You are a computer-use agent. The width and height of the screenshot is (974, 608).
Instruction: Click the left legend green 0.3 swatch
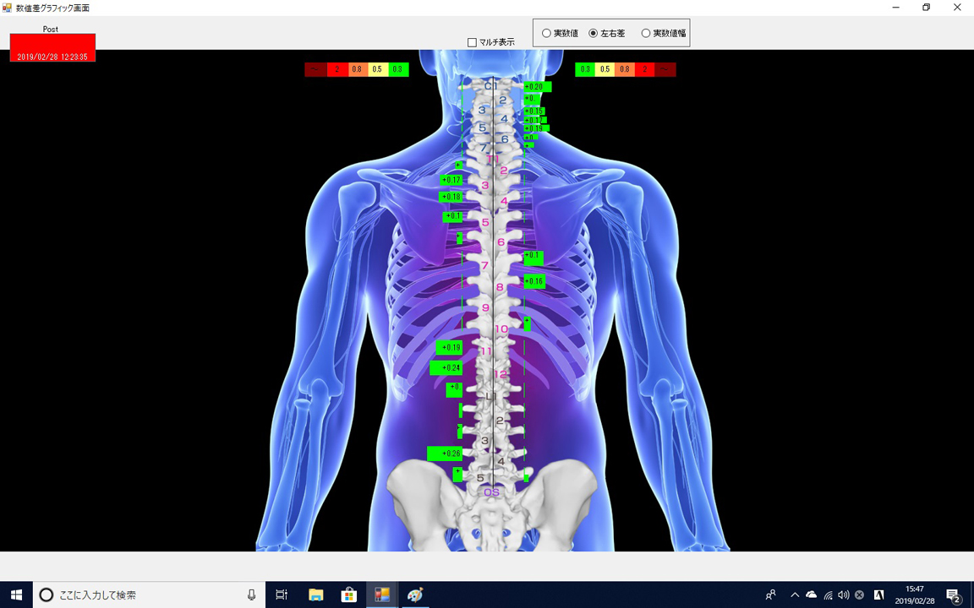coord(397,69)
